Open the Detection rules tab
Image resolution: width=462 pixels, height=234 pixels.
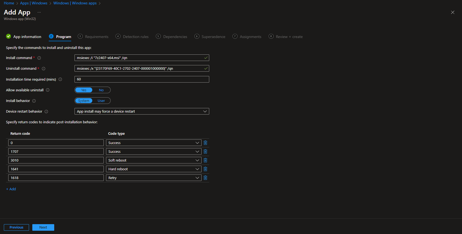[136, 37]
